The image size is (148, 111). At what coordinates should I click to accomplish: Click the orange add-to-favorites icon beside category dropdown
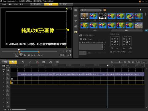pyautogui.click(x=105, y=10)
